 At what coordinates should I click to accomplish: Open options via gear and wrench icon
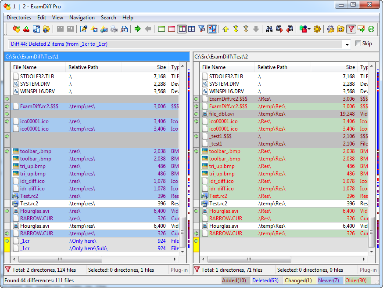point(331,29)
